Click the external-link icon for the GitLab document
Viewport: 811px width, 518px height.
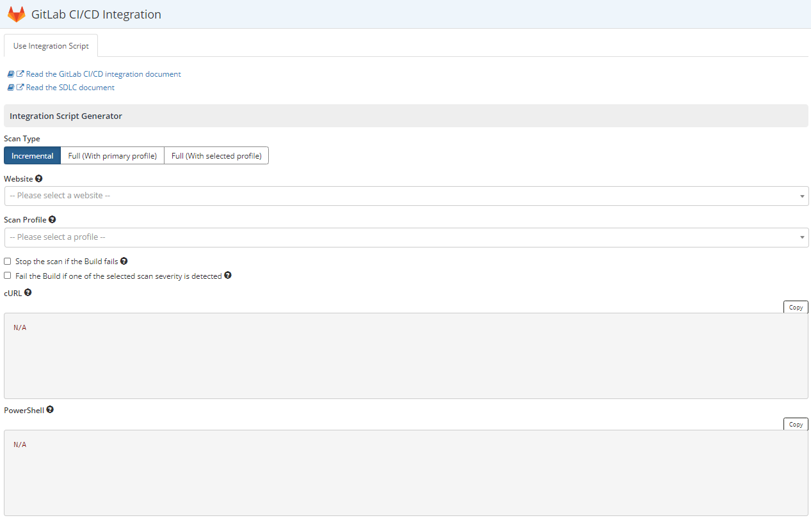pos(19,74)
